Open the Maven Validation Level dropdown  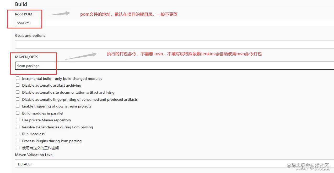174,164
